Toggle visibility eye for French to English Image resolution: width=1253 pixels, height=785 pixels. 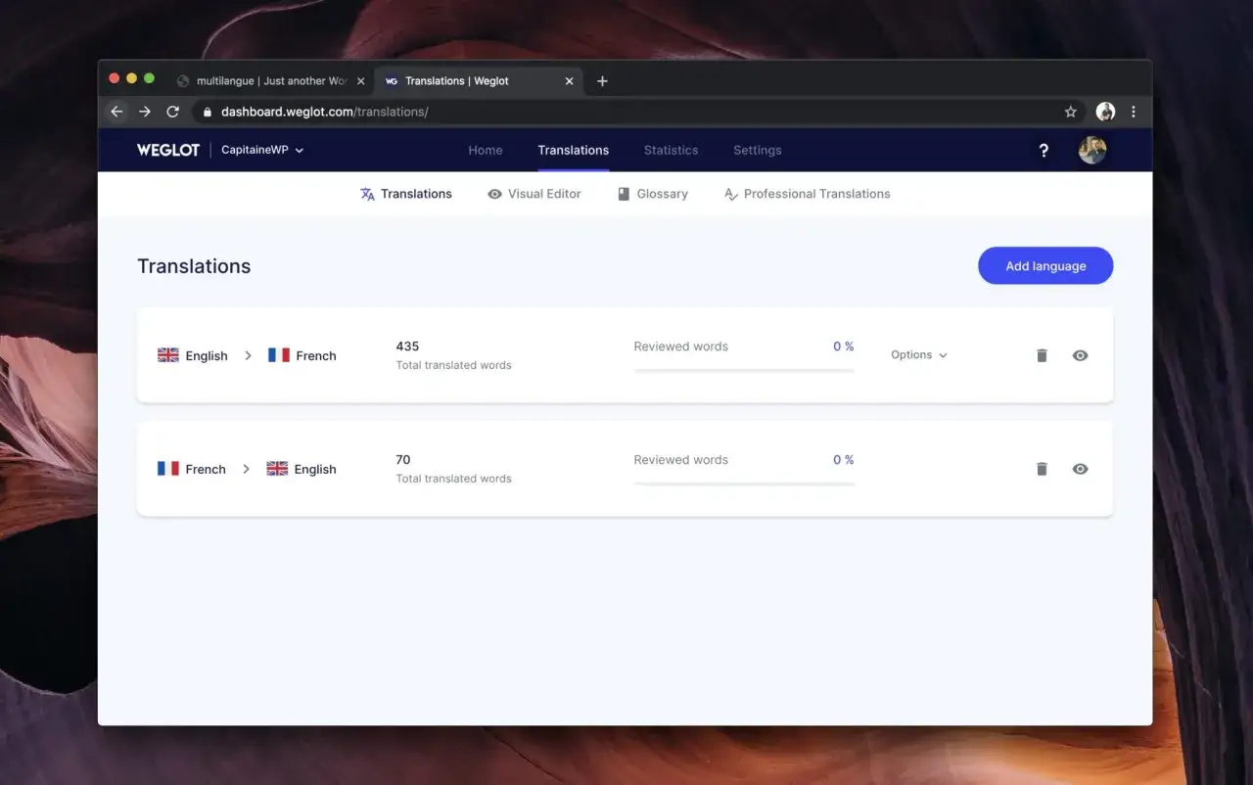point(1080,469)
